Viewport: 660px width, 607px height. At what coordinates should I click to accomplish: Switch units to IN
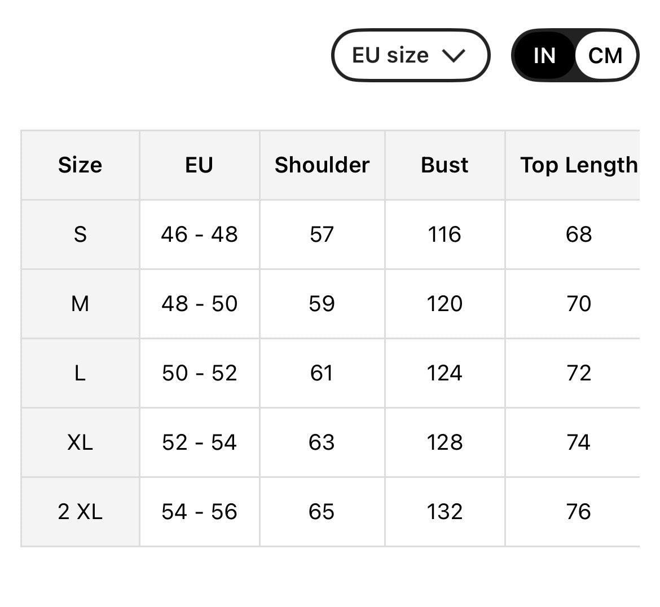pos(544,55)
